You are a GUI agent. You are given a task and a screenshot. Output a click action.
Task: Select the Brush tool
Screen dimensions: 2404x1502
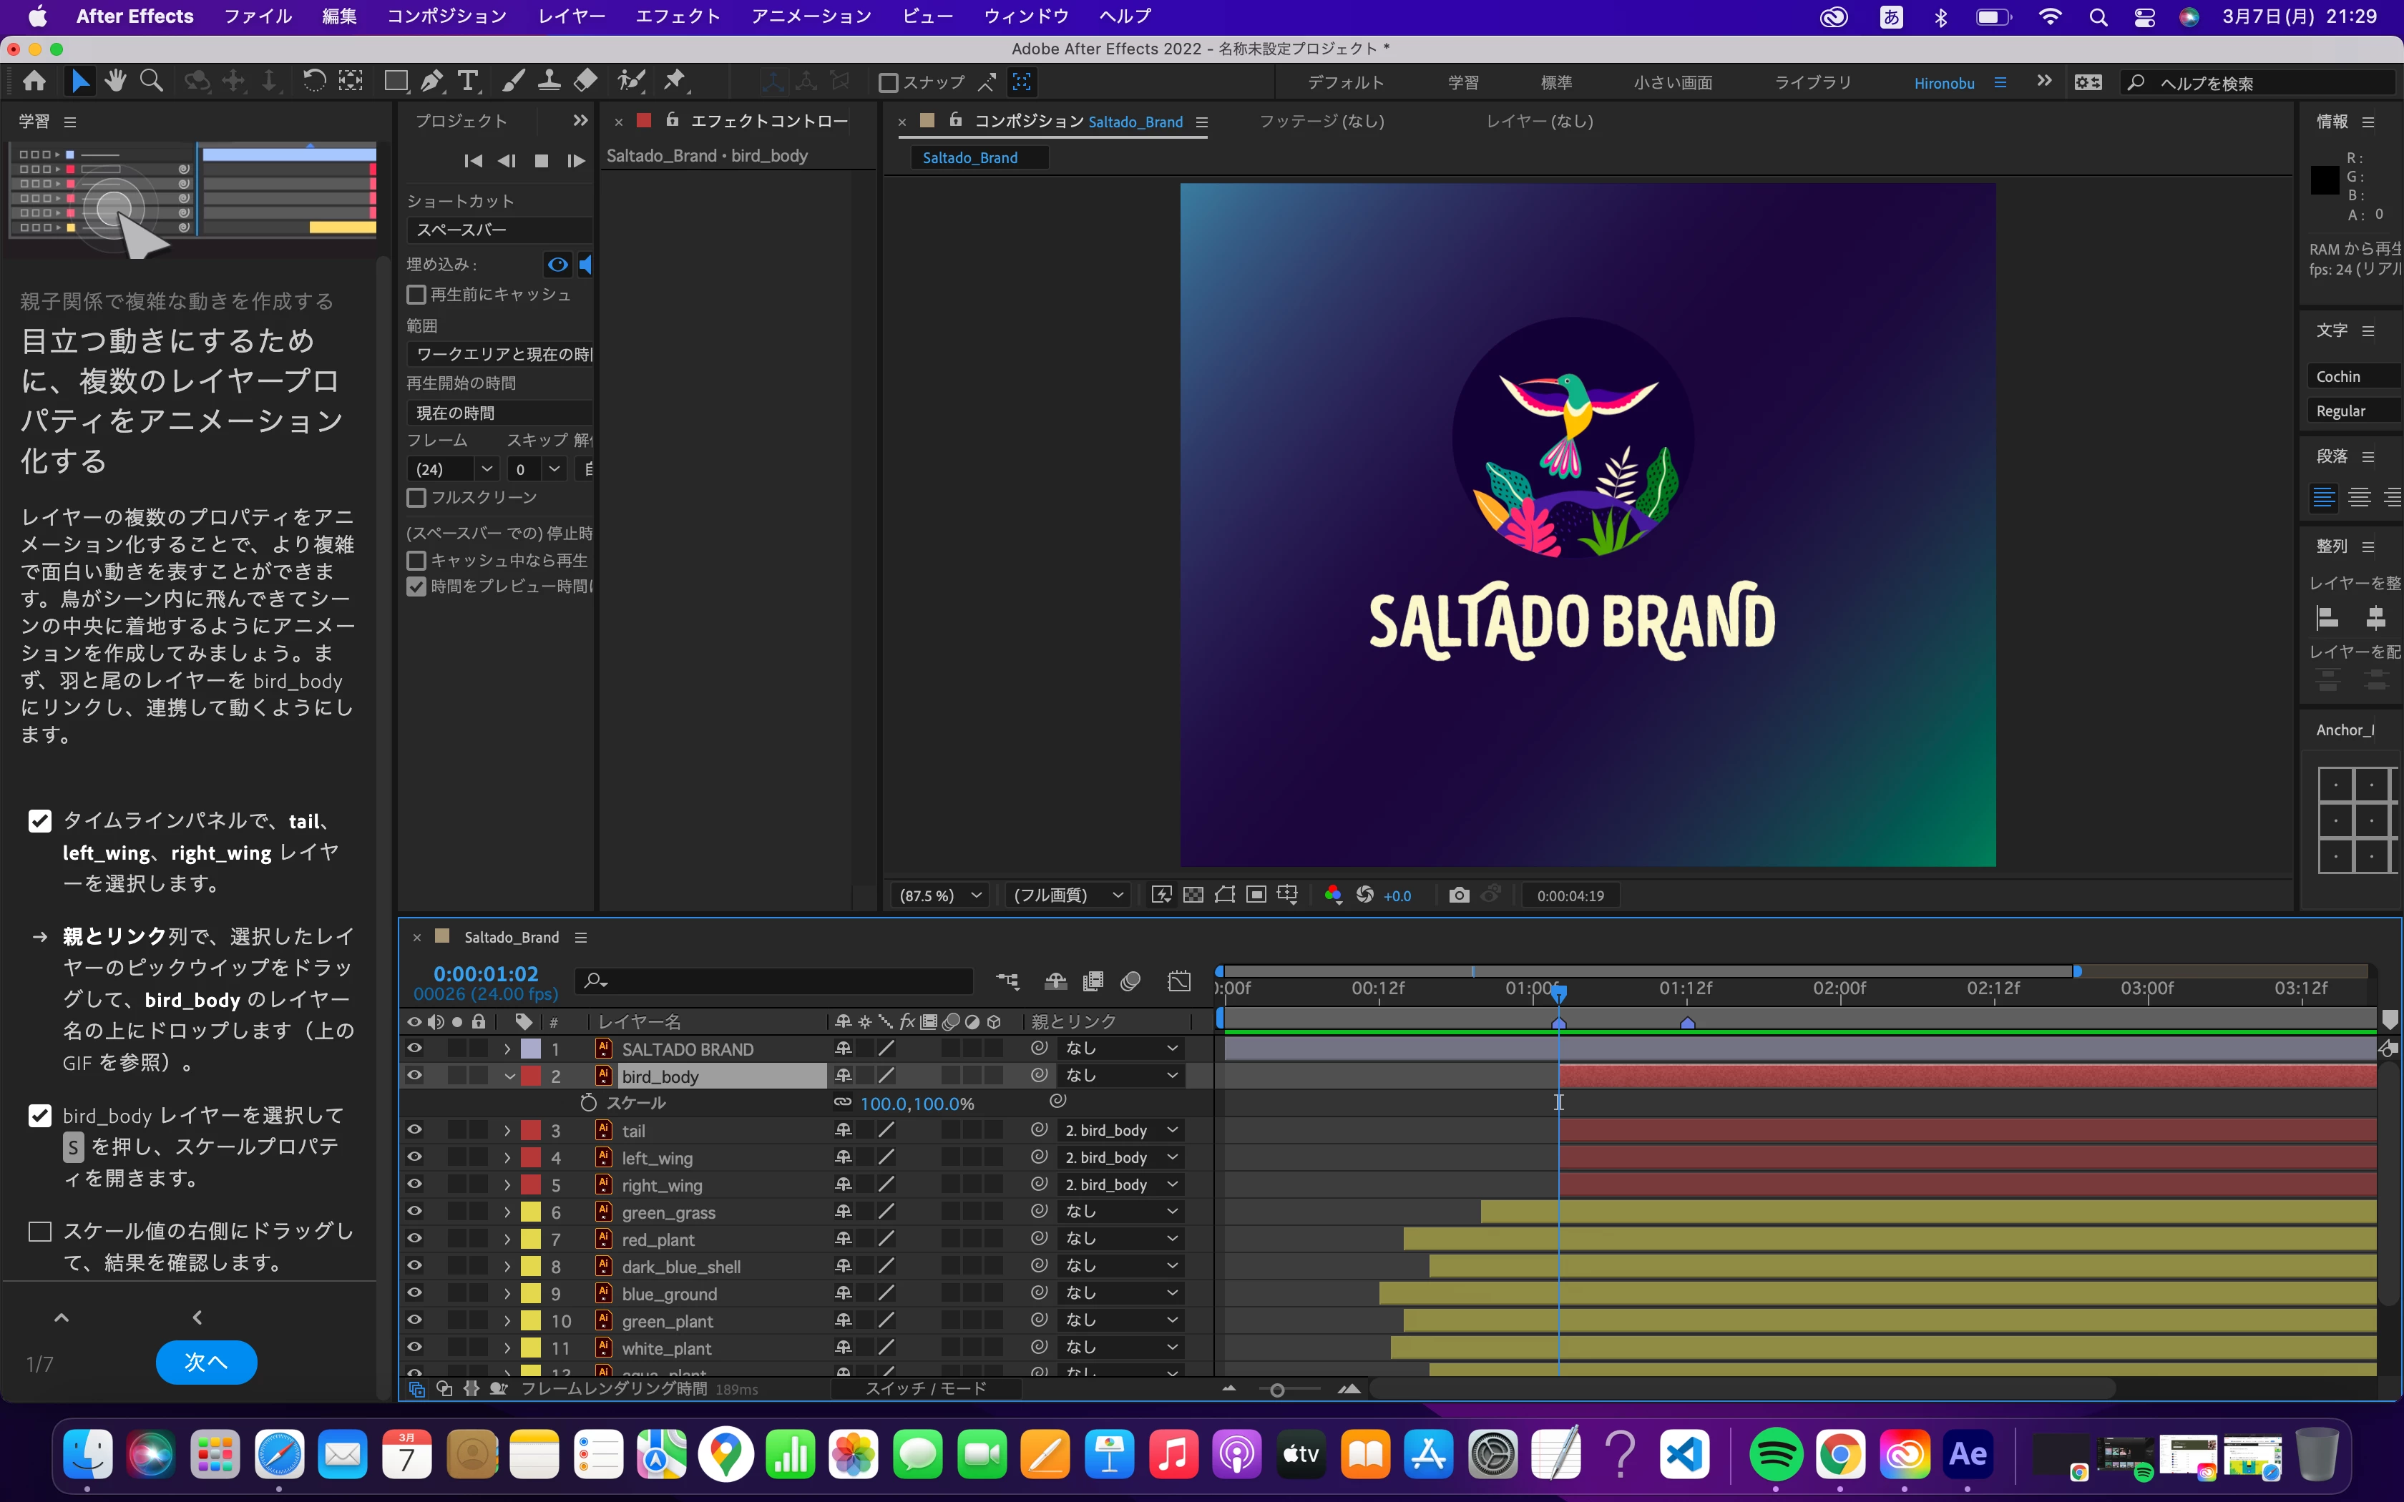512,82
